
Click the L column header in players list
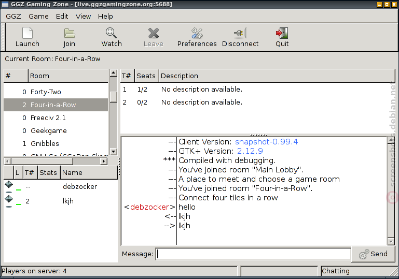pyautogui.click(x=18, y=173)
